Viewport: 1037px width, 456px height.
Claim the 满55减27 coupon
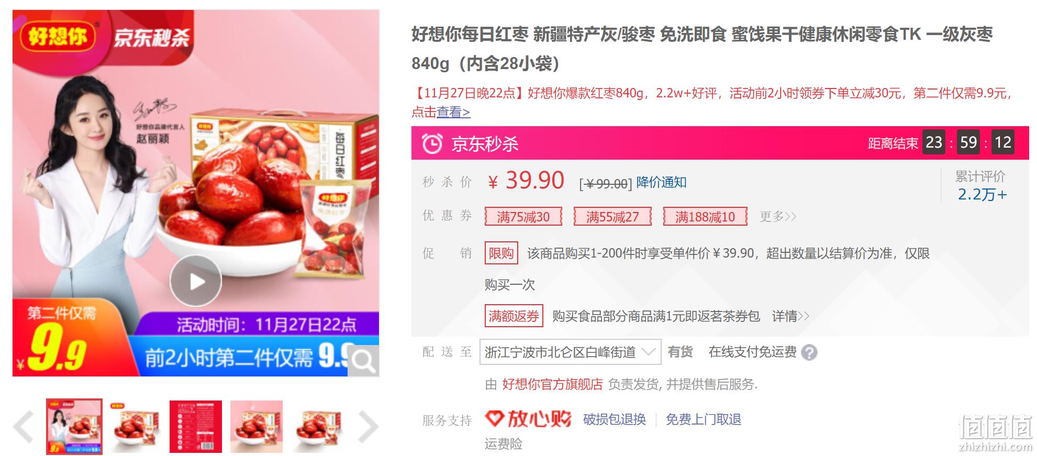[x=612, y=217]
